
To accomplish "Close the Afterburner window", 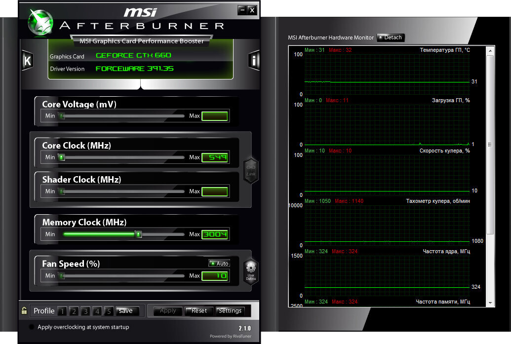I will coord(252,10).
